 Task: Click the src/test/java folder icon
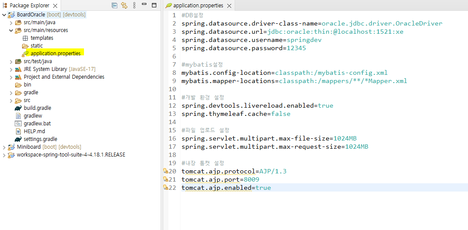[18, 61]
